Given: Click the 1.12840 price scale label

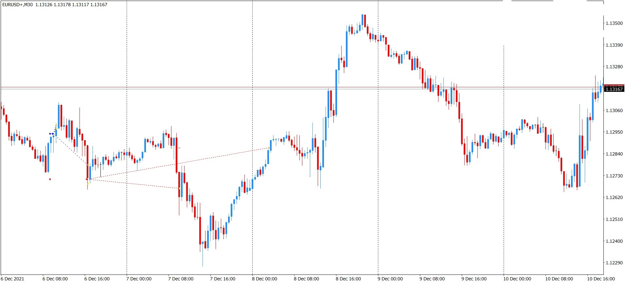Looking at the screenshot, I should tap(614, 154).
